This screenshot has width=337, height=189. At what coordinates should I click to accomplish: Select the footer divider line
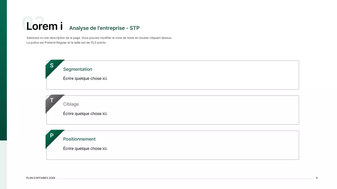pyautogui.click(x=184, y=178)
